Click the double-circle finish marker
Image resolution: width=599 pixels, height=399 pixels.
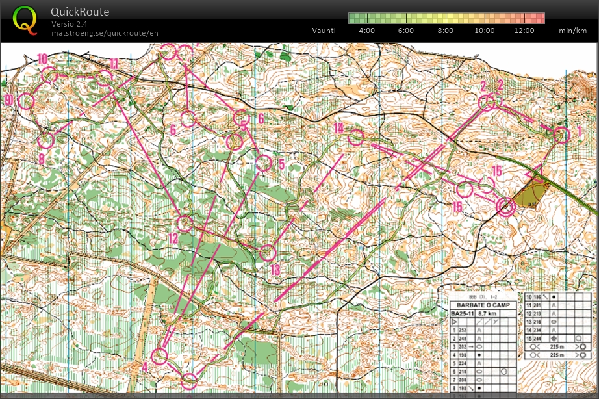pyautogui.click(x=505, y=207)
